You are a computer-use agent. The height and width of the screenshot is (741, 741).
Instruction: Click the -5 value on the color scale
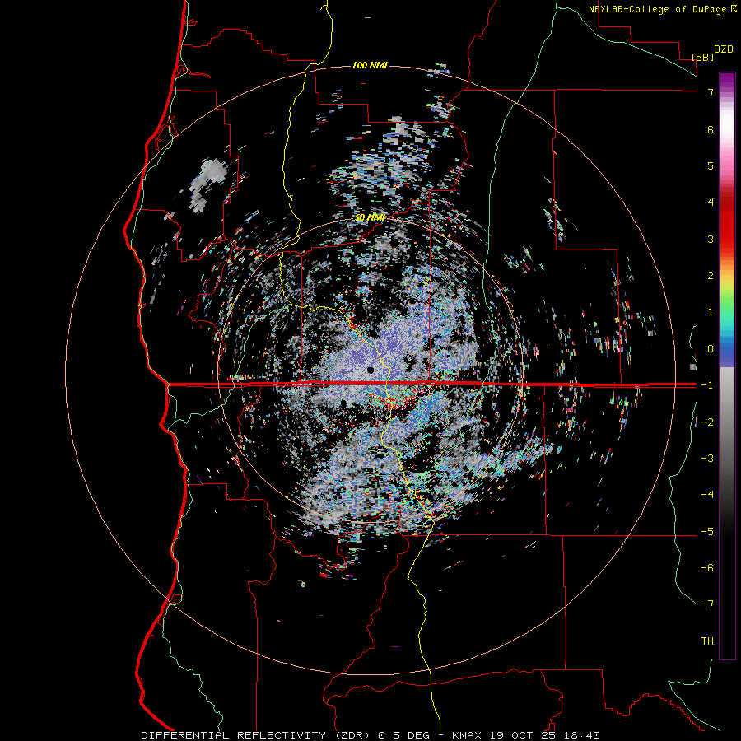pos(707,532)
